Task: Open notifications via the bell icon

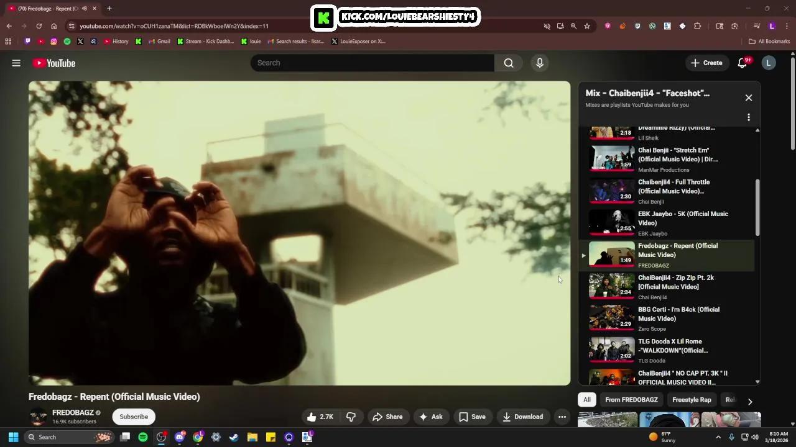Action: click(741, 63)
